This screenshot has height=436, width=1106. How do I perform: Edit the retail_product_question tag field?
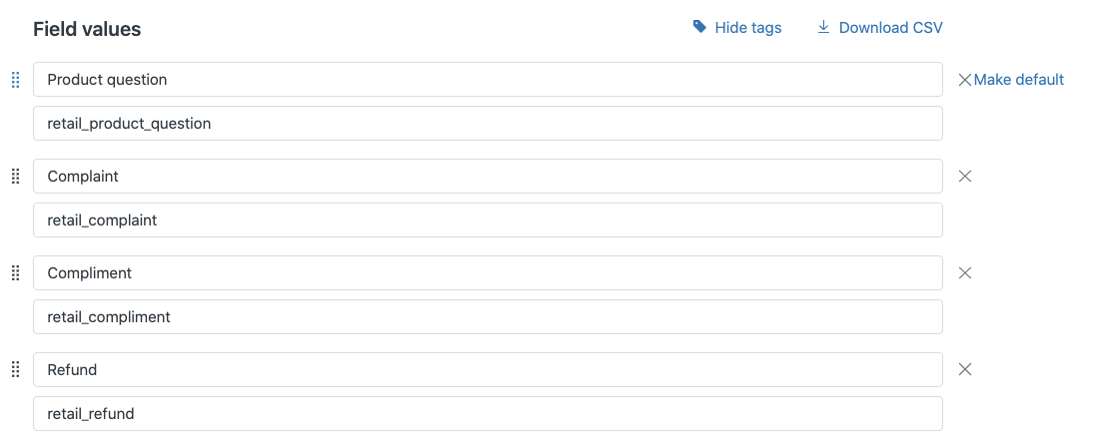[x=488, y=124]
